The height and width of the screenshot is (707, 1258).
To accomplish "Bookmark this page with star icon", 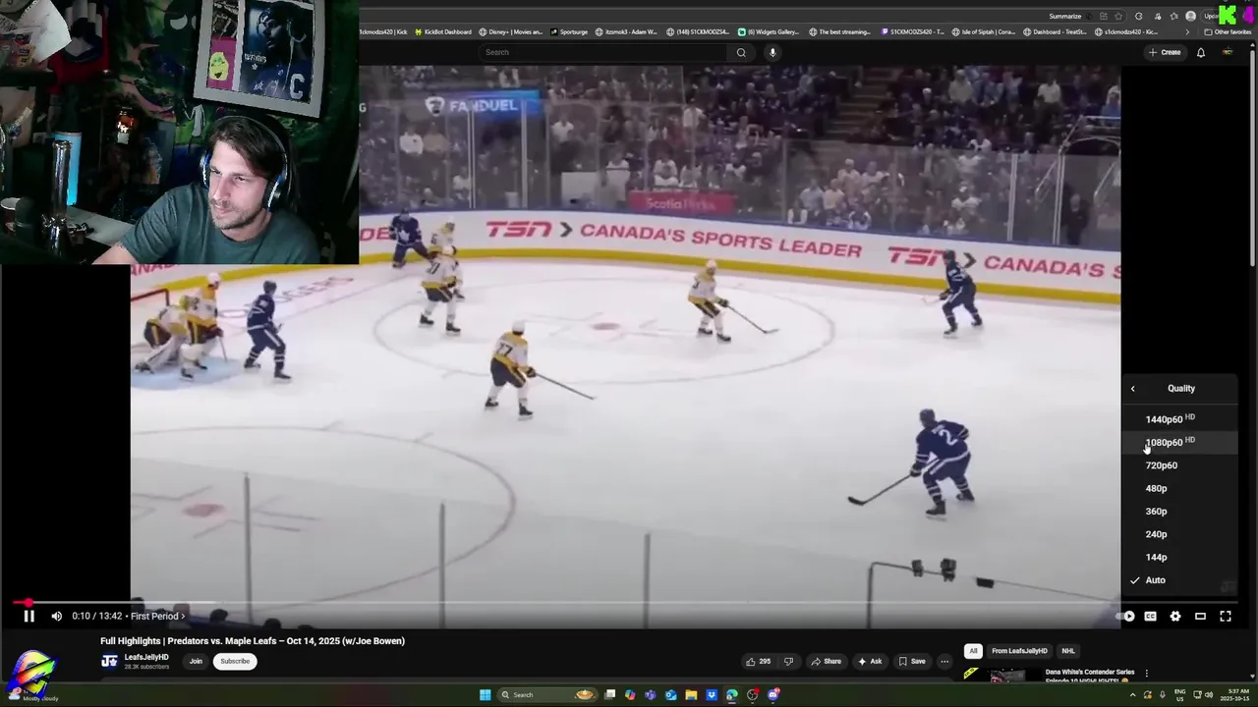I will (x=1118, y=16).
